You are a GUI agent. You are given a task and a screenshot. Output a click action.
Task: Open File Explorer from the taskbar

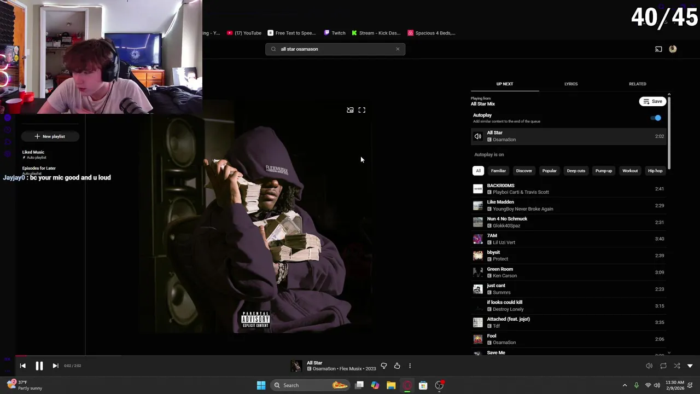391,385
